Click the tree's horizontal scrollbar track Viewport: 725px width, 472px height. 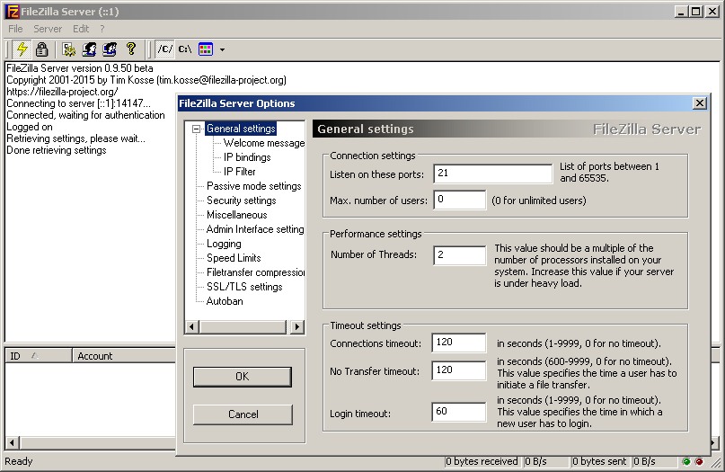243,326
